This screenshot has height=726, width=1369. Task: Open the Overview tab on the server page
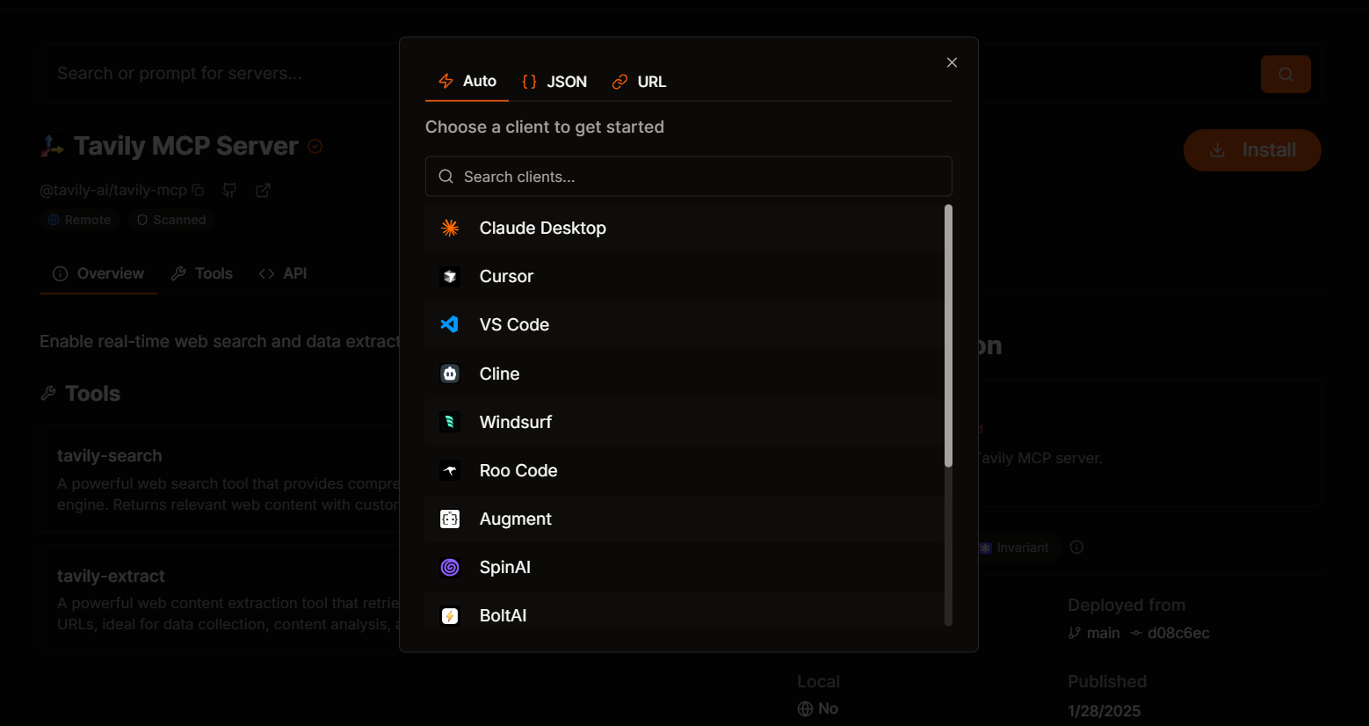[98, 273]
